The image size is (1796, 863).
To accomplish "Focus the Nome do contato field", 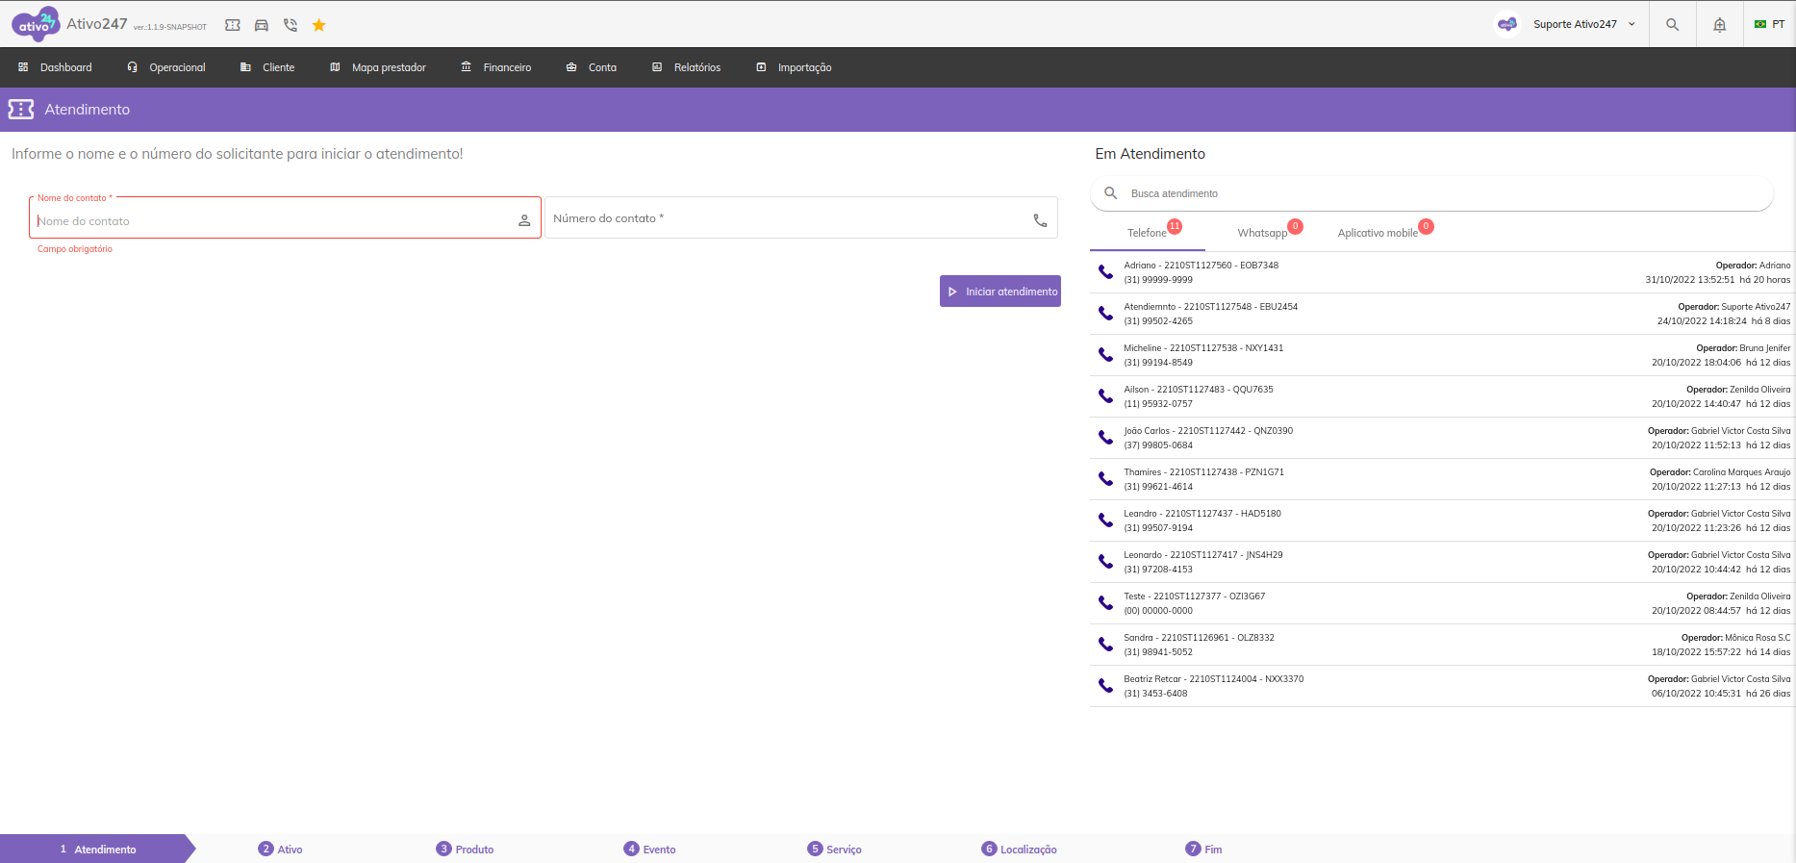I will [x=274, y=221].
